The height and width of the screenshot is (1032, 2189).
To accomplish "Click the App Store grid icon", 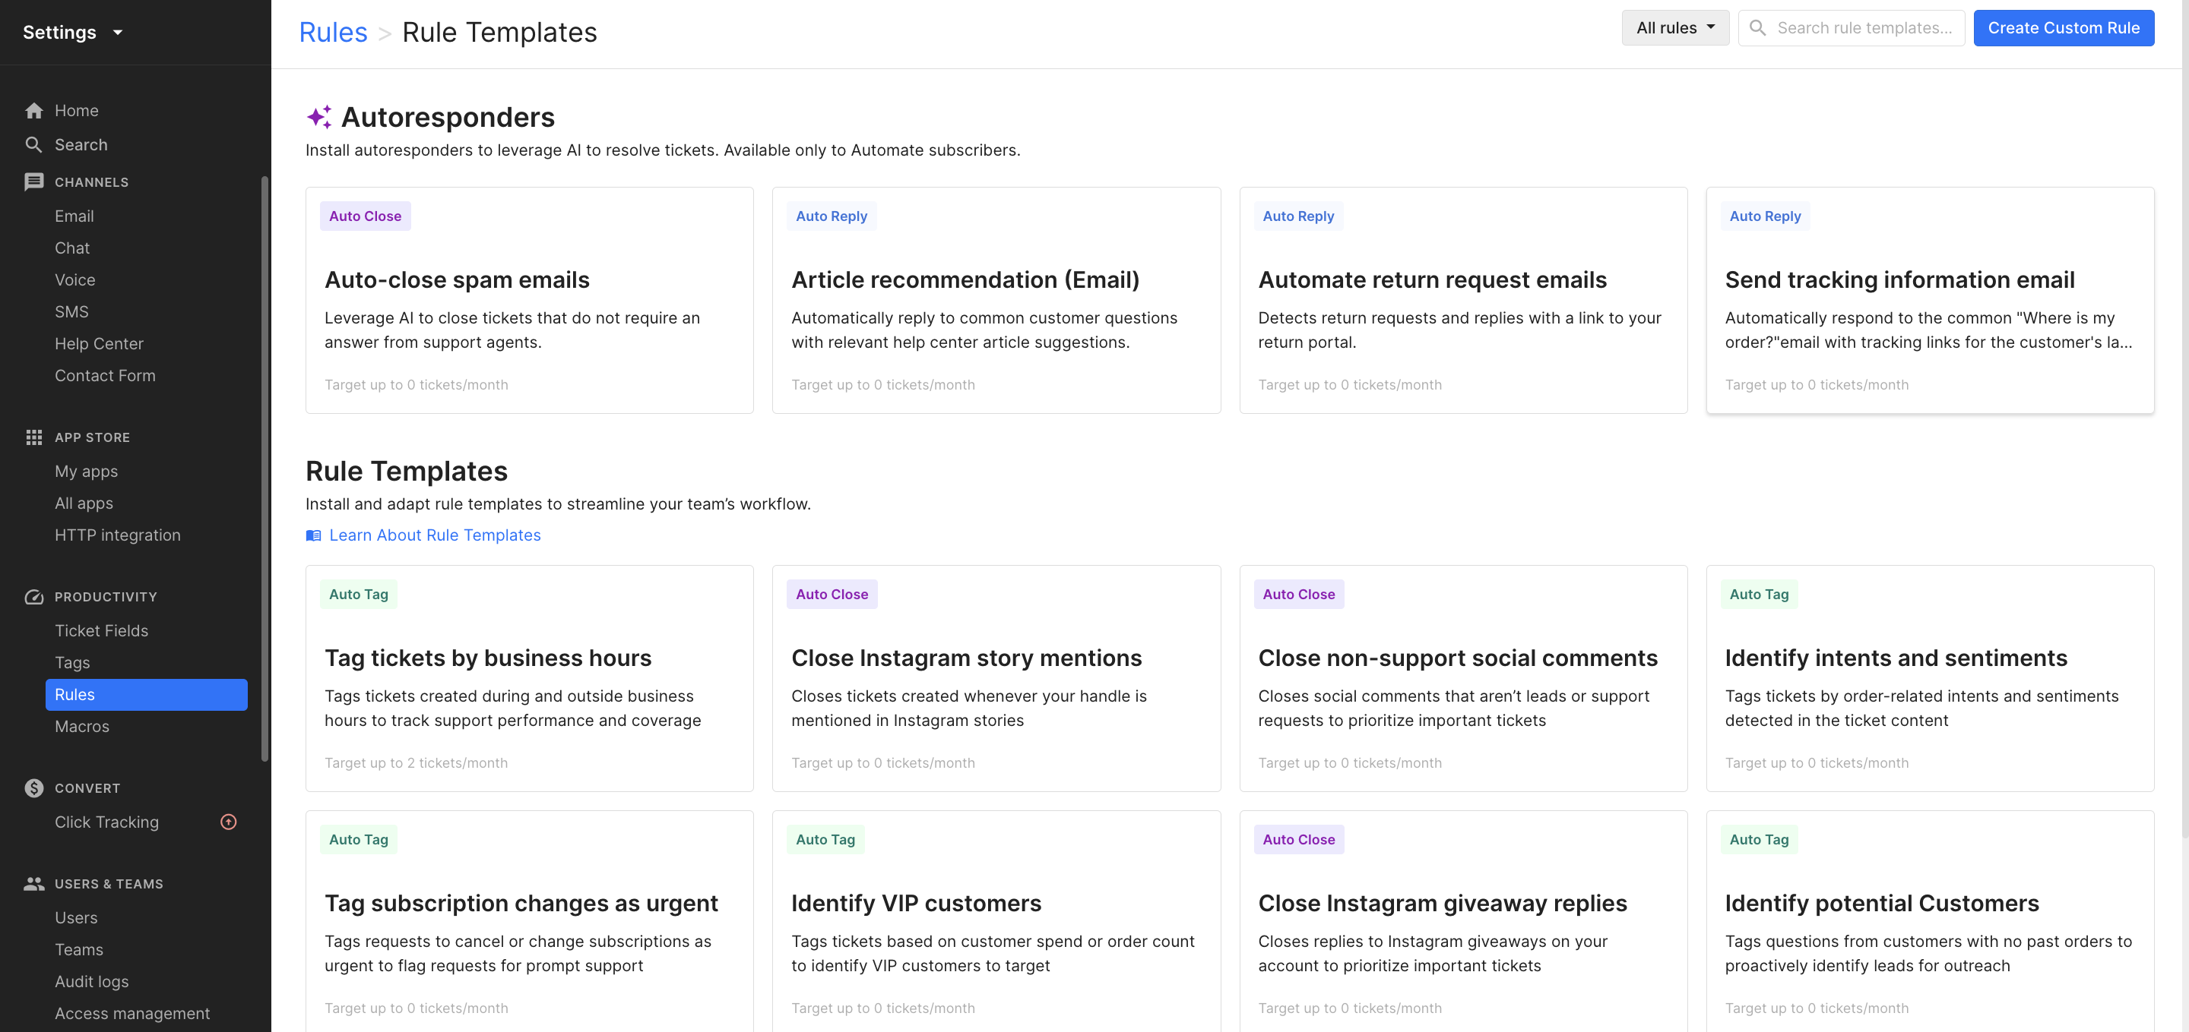I will pyautogui.click(x=34, y=438).
